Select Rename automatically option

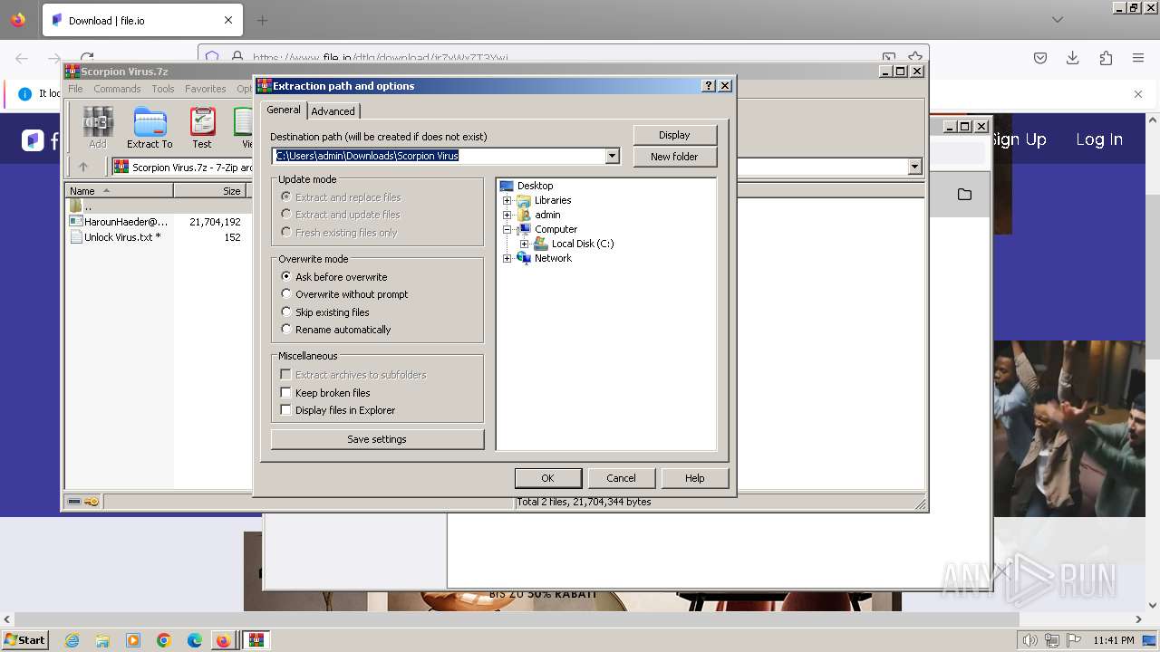335,330
